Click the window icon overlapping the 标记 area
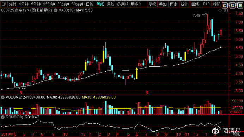Screen dimensions: 244x137 (x=225, y=6)
